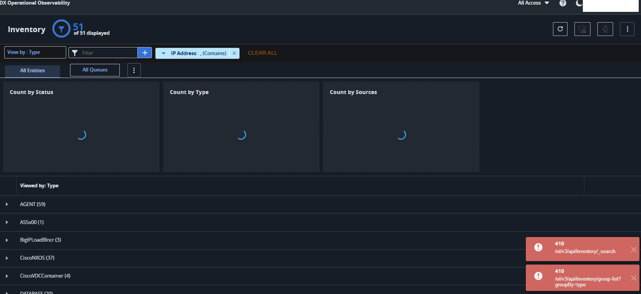Add filter with the blue plus button
This screenshot has width=641, height=294.
[x=145, y=53]
